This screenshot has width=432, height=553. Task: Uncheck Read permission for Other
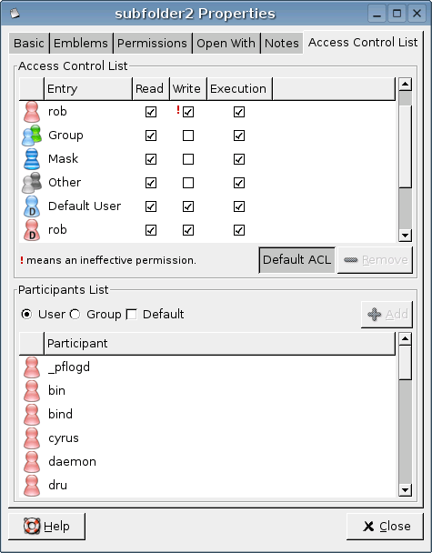click(x=151, y=183)
